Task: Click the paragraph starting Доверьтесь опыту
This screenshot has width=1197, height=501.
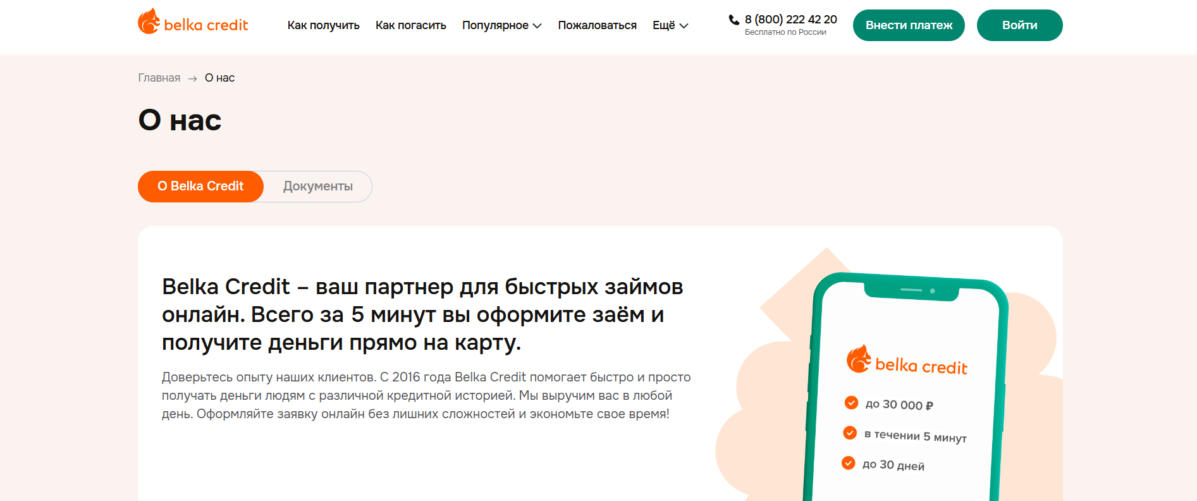Action: pyautogui.click(x=426, y=395)
